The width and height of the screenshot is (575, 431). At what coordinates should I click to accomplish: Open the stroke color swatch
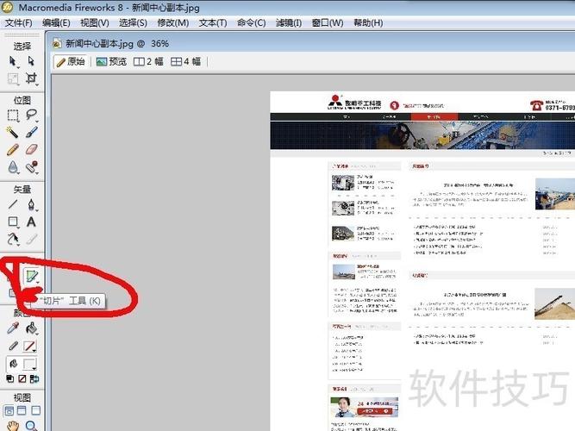click(29, 346)
